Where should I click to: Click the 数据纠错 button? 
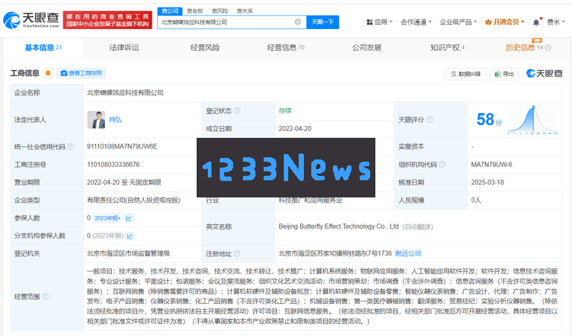coord(465,74)
